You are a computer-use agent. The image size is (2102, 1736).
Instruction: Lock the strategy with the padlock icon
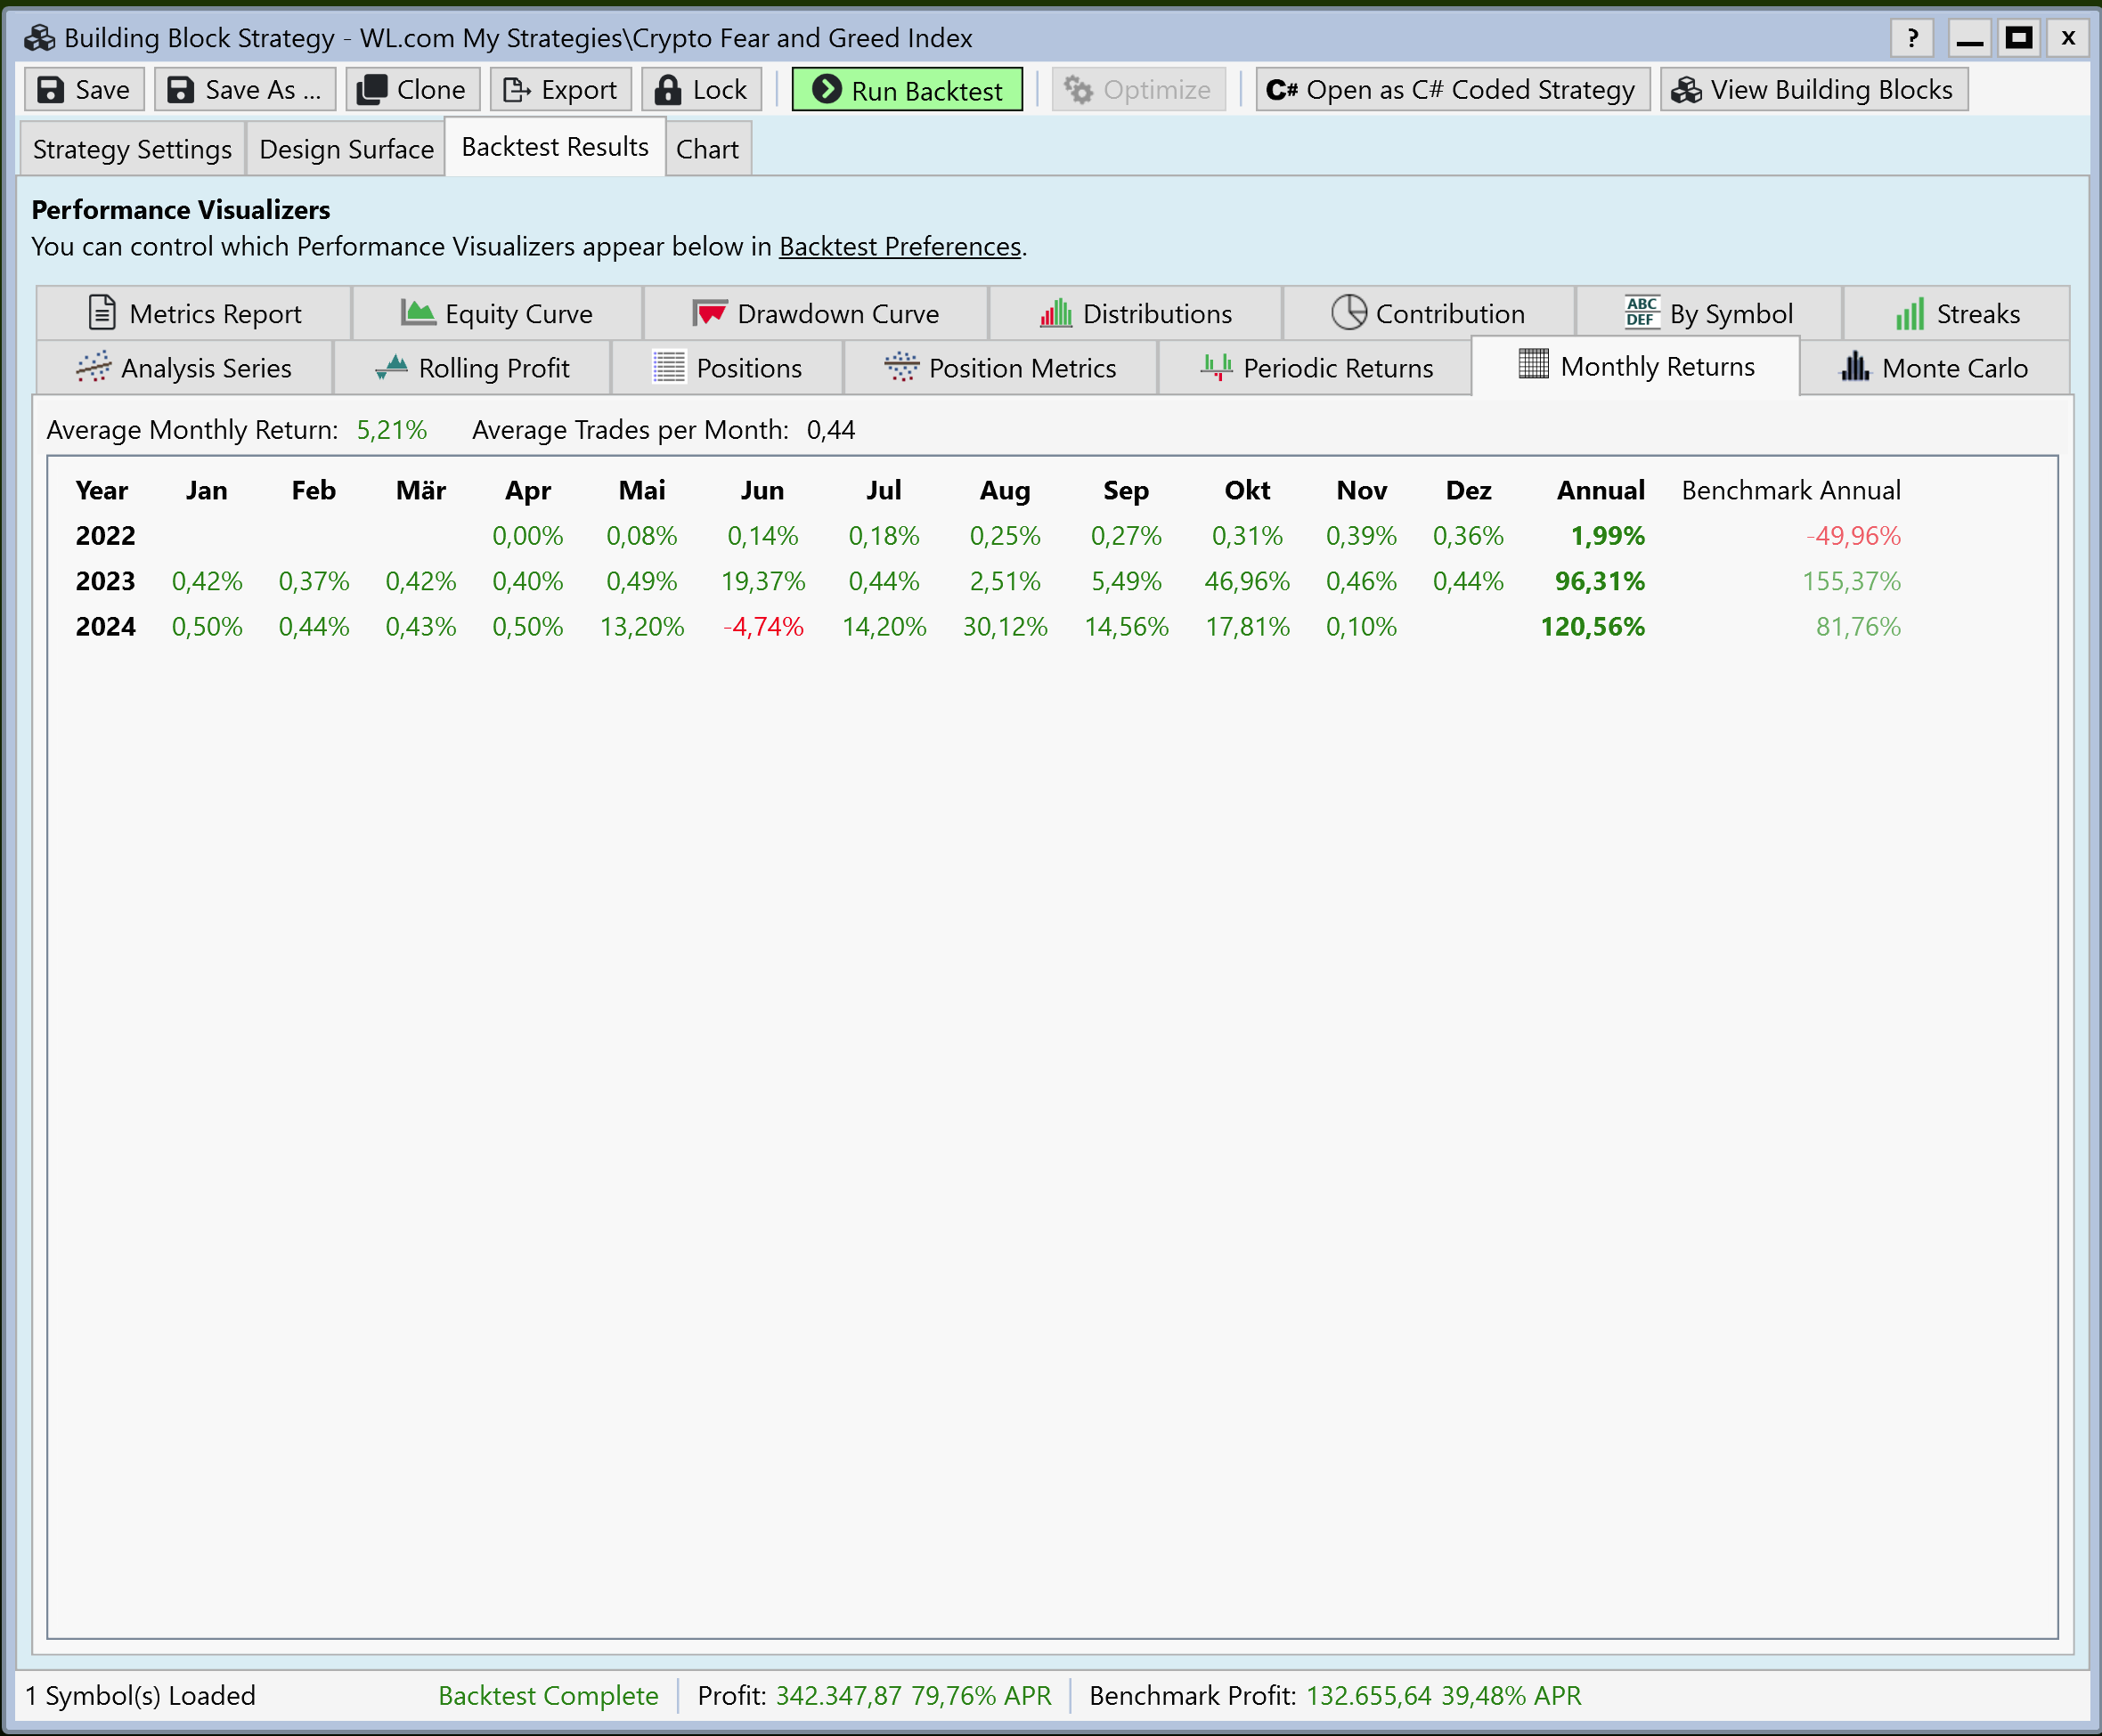667,90
